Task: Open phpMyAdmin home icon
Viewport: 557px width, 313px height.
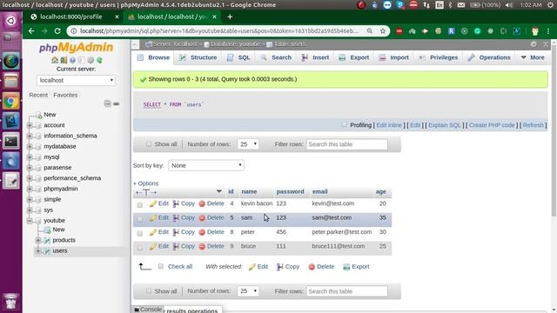Action: tap(54, 60)
